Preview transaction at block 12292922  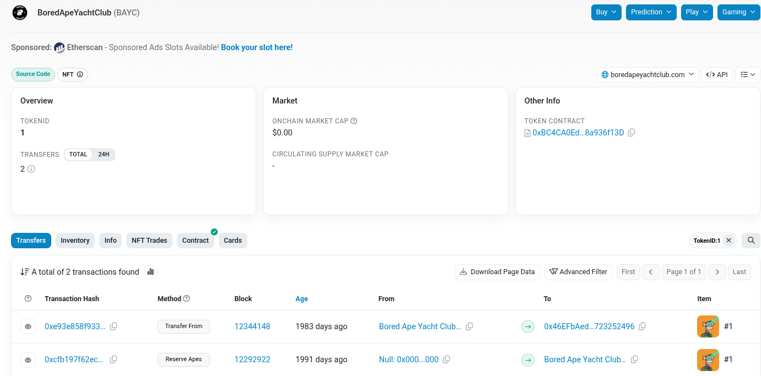(x=28, y=359)
